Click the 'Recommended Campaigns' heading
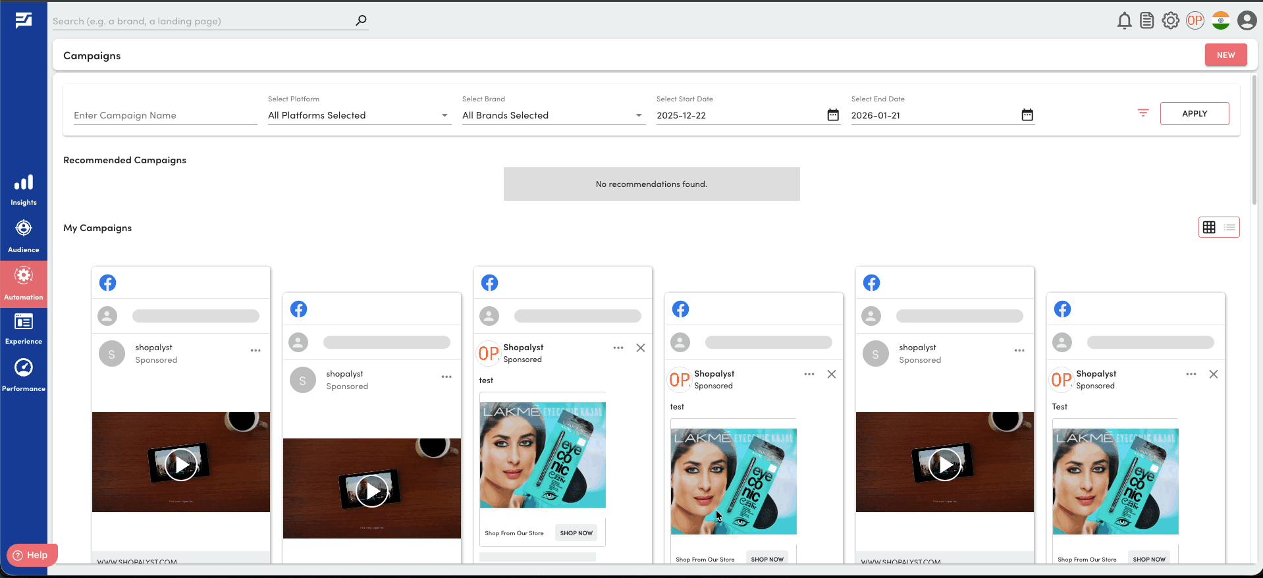This screenshot has height=578, width=1263. pos(124,160)
